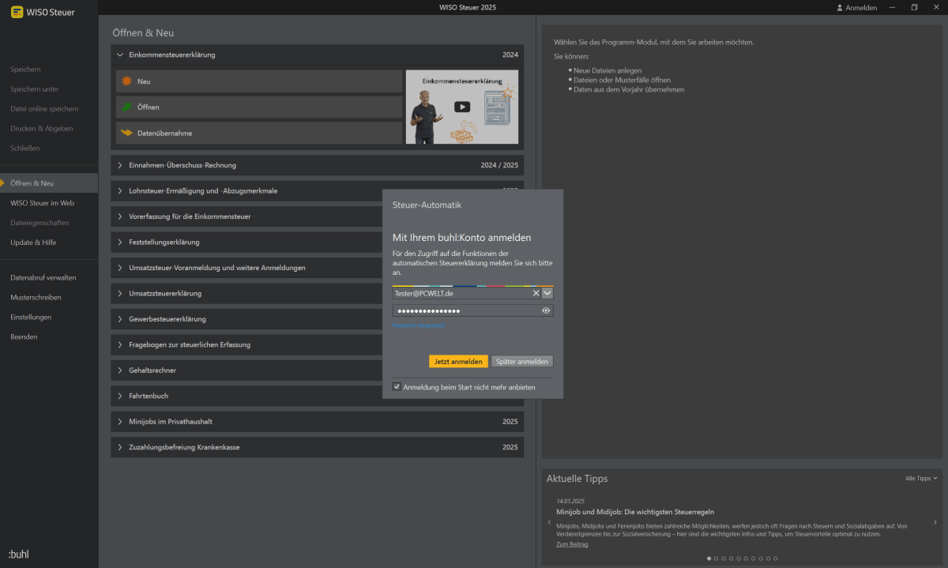Expand the Gewerbesteuererklärung section
This screenshot has width=948, height=568.
tap(120, 319)
